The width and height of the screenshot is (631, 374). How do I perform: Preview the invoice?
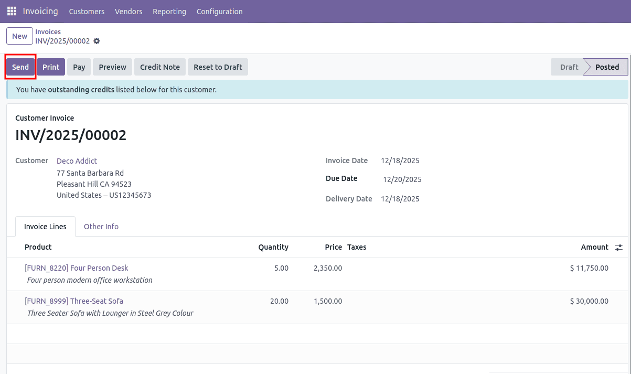(112, 67)
